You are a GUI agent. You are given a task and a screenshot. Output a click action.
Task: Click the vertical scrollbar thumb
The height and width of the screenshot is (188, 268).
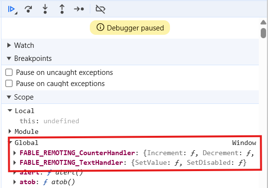pos(263,33)
